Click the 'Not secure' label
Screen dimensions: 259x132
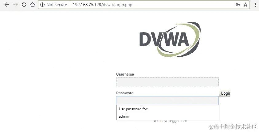(x=57, y=5)
